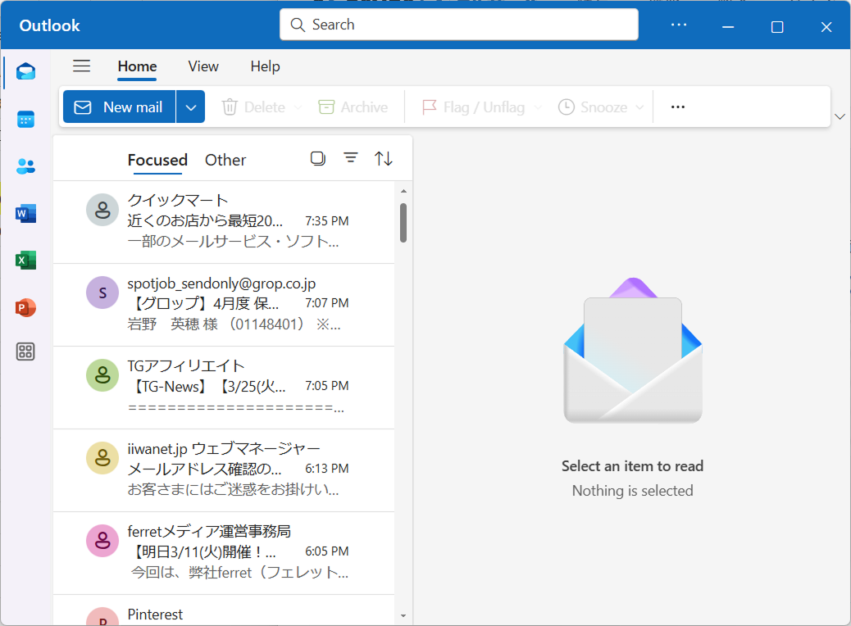
Task: Open the Calendar from the sidebar
Action: tap(25, 119)
